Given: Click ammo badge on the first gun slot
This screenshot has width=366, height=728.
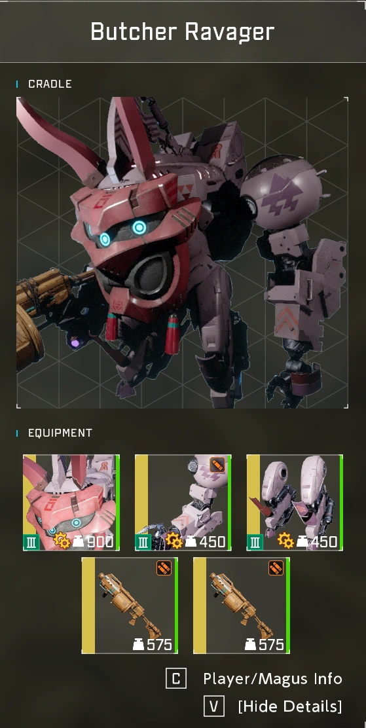Looking at the screenshot, I should 164,568.
